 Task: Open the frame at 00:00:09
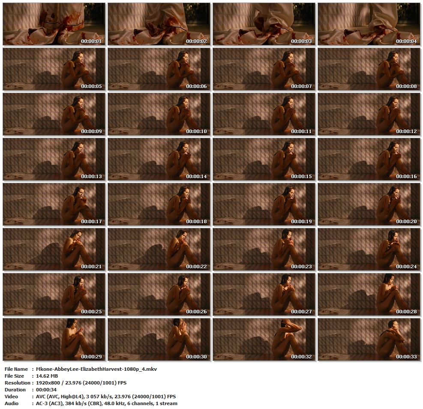point(54,114)
